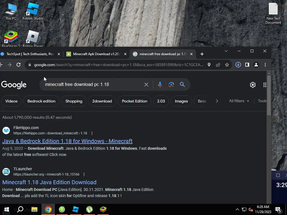Close the TechSpot tab
287x215 pixels.
[x=59, y=54]
